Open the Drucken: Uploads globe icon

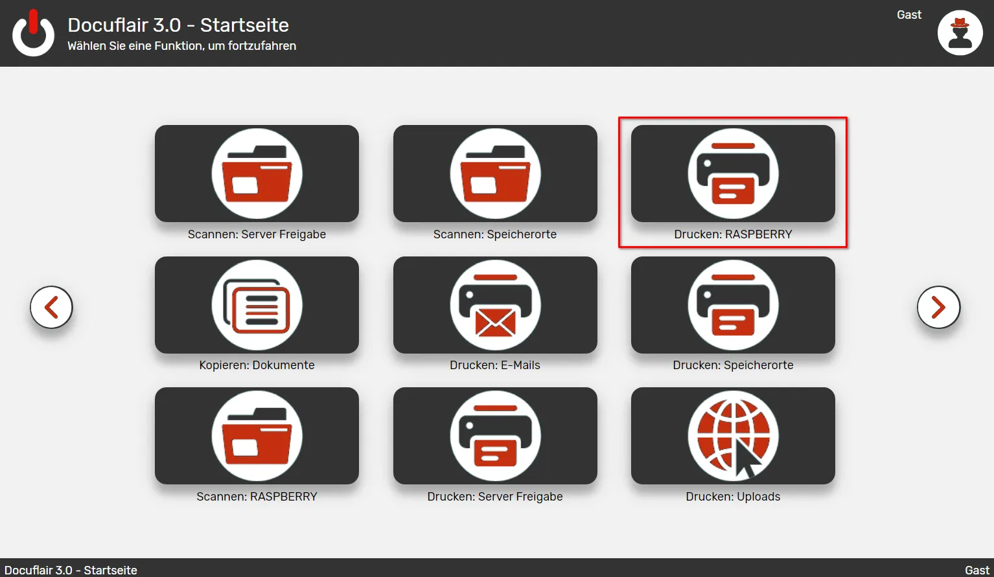tap(733, 436)
